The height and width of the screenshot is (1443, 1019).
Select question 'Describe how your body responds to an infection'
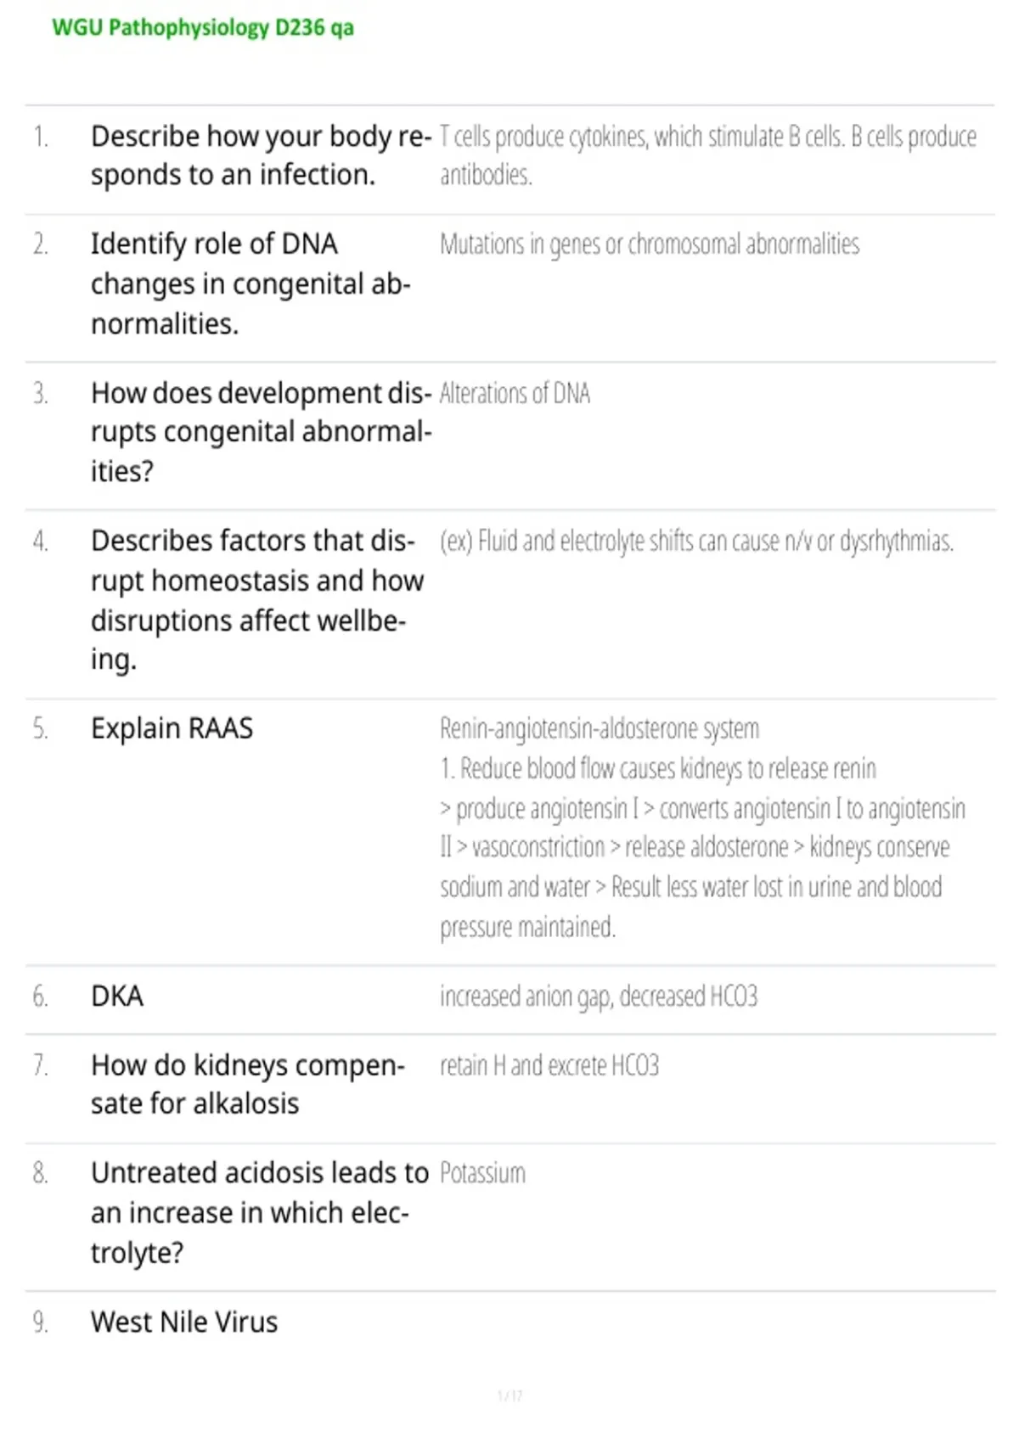262,155
